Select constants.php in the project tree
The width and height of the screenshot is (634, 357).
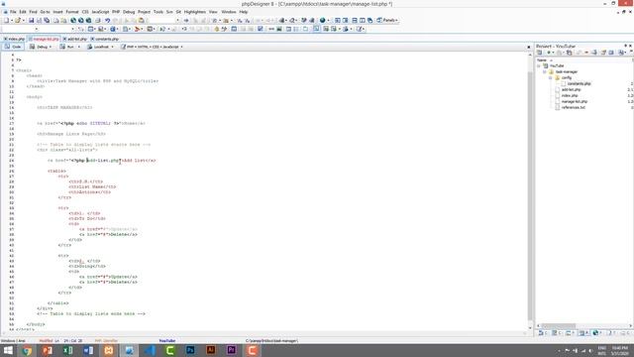pos(579,83)
